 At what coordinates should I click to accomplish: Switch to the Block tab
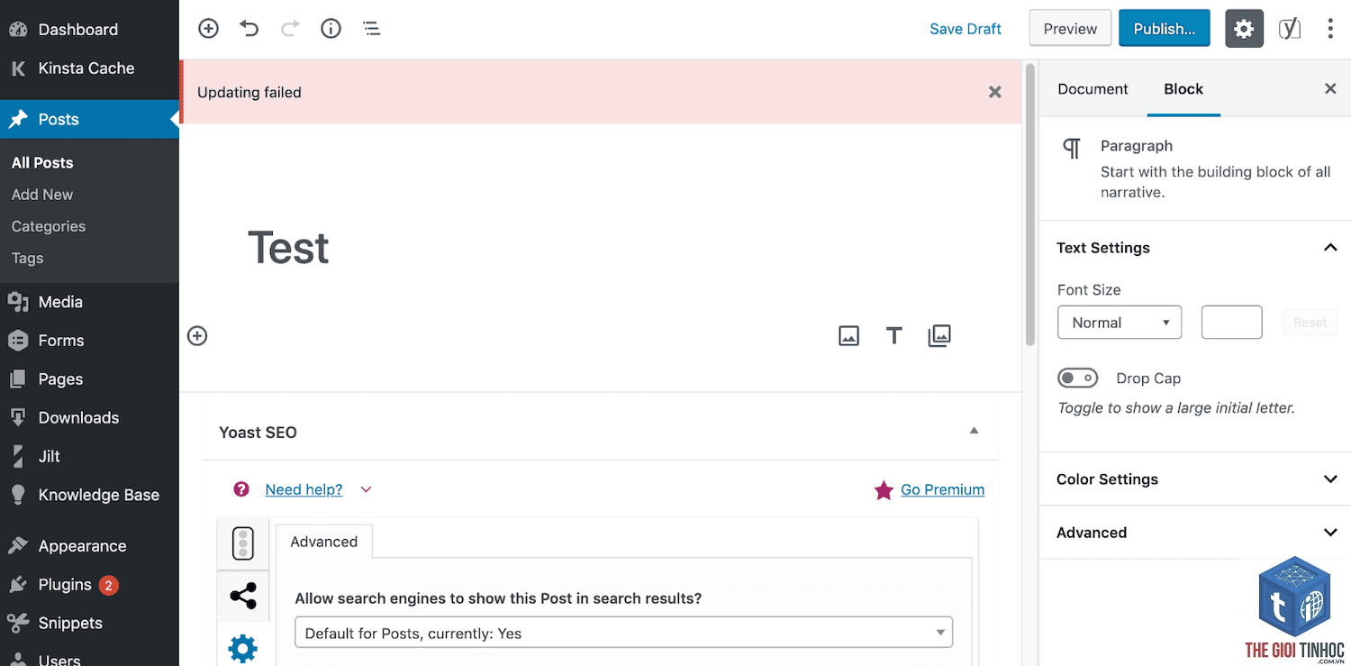point(1183,88)
